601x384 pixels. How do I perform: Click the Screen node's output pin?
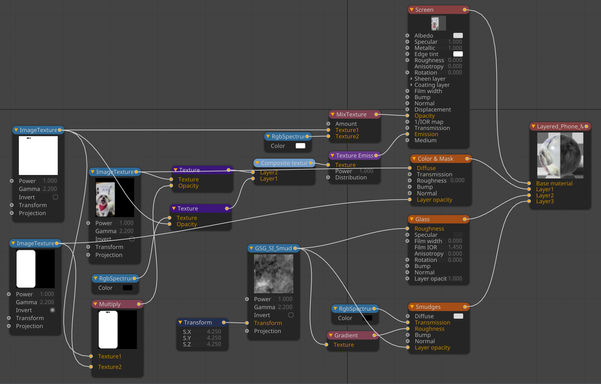point(464,10)
